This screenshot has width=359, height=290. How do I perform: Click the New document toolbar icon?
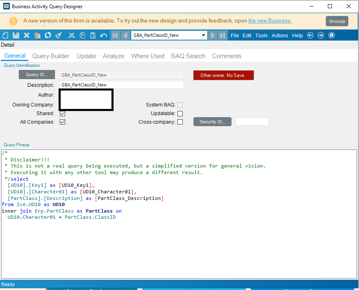5,35
